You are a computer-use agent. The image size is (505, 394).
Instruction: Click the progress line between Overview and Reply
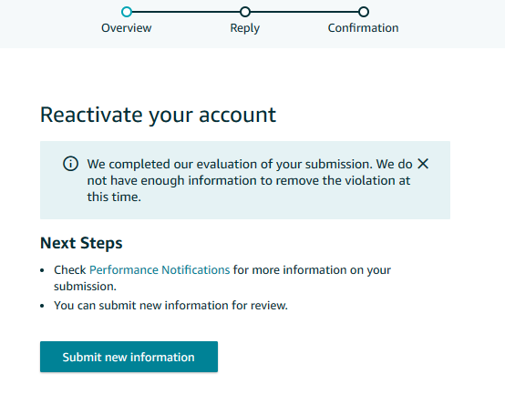coord(186,12)
